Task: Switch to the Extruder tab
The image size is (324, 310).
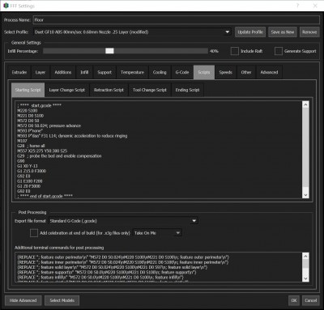Action: tap(19, 72)
